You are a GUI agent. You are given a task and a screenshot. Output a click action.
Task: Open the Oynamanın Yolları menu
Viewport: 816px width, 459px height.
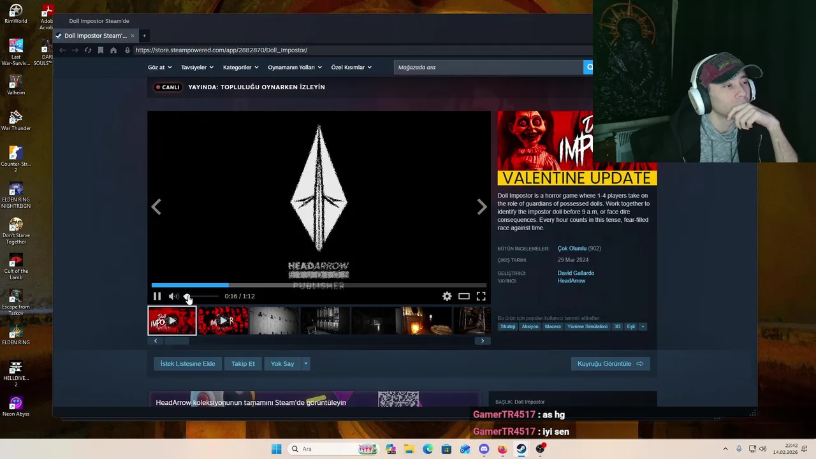(295, 68)
